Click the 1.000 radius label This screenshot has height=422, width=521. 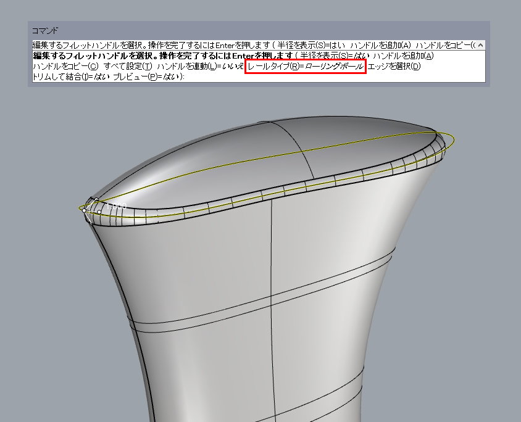117,206
